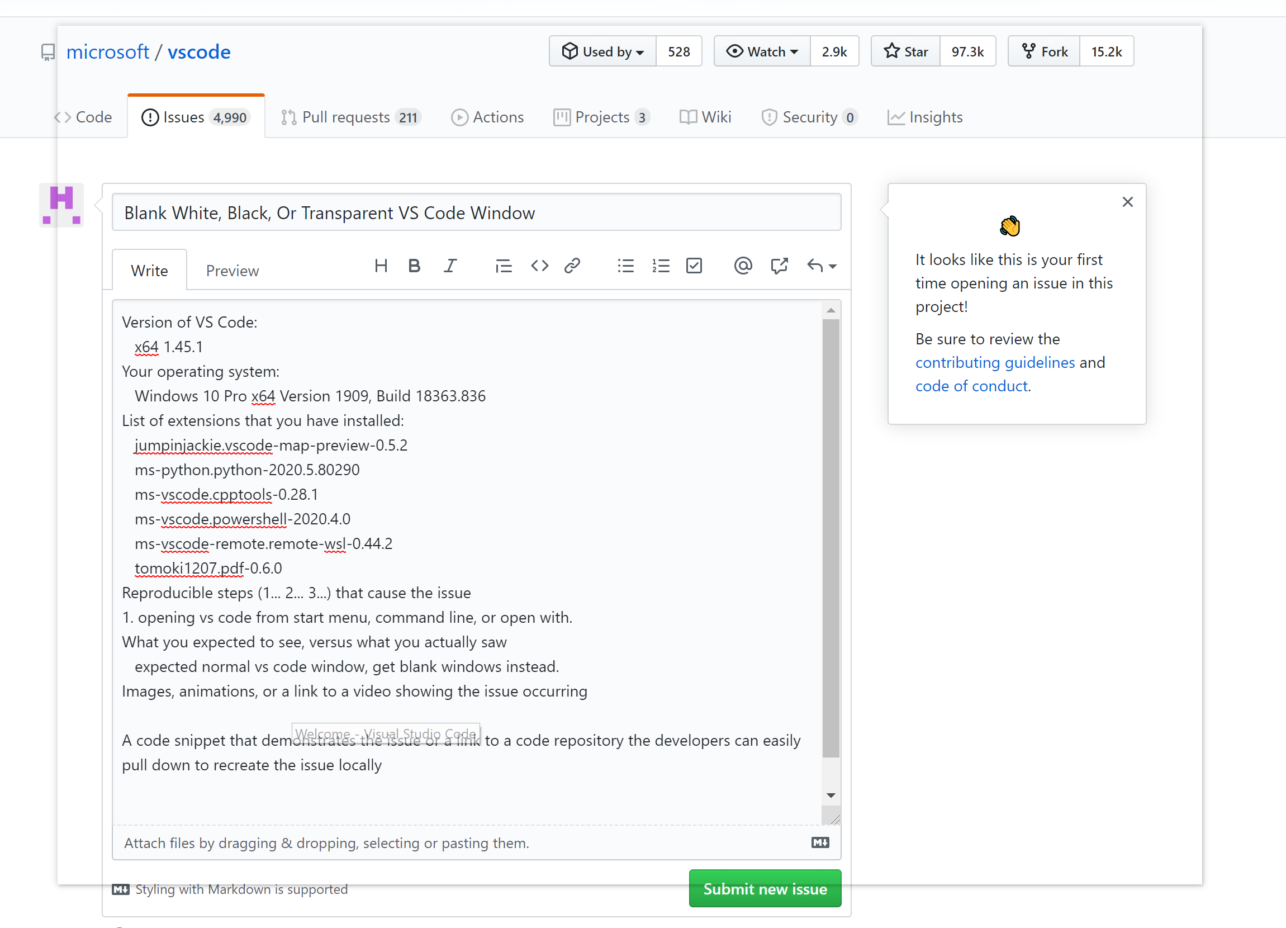Dismiss the first-time contributor notice

(1127, 201)
